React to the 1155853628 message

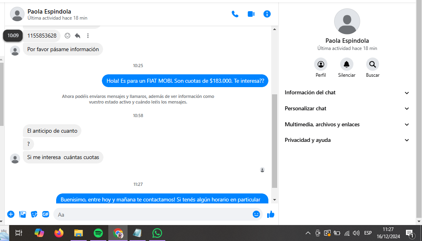67,36
